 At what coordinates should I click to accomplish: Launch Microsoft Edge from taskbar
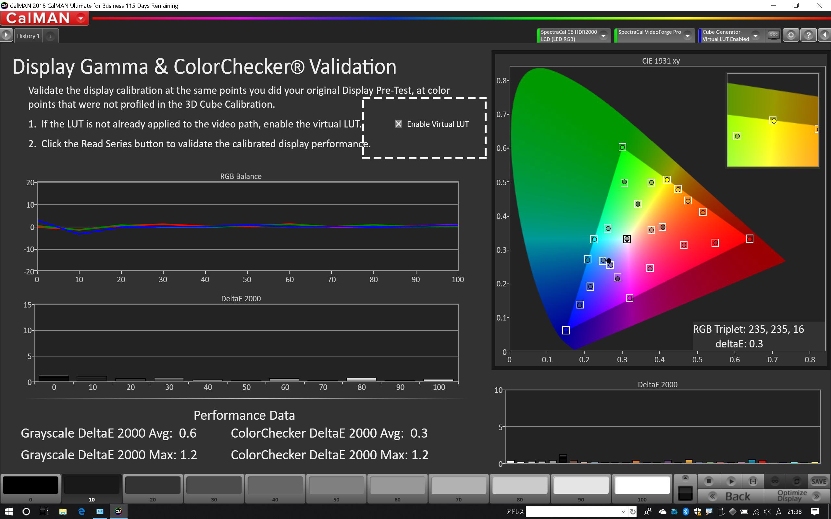pyautogui.click(x=81, y=512)
